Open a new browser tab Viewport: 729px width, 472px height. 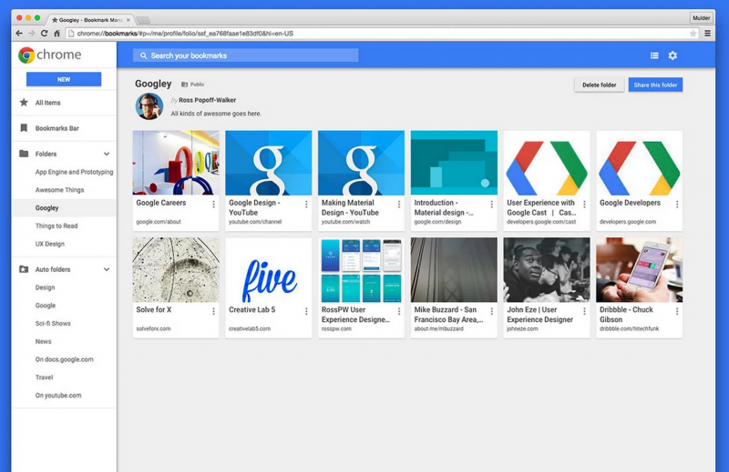pyautogui.click(x=143, y=20)
